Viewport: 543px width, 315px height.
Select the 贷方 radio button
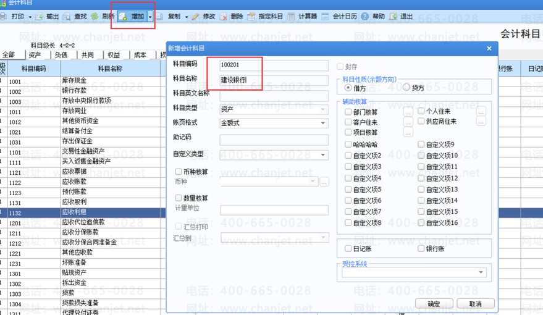click(406, 87)
